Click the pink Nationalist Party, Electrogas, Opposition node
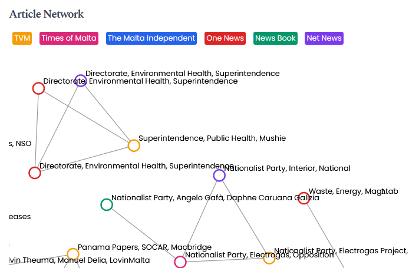 [x=180, y=262]
